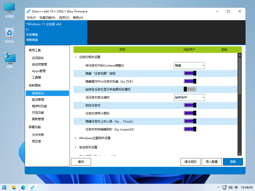Click the Dism++ gear icon in title bar
This screenshot has height=191, width=255.
pos(28,11)
